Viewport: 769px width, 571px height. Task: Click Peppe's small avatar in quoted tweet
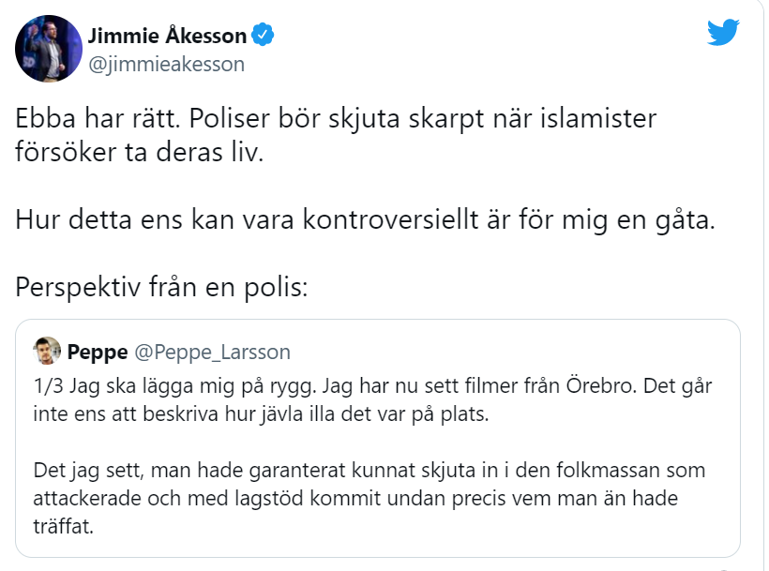point(47,351)
